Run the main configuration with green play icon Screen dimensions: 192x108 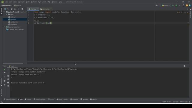click(173, 5)
